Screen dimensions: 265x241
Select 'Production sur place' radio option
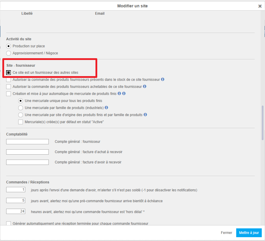9,46
